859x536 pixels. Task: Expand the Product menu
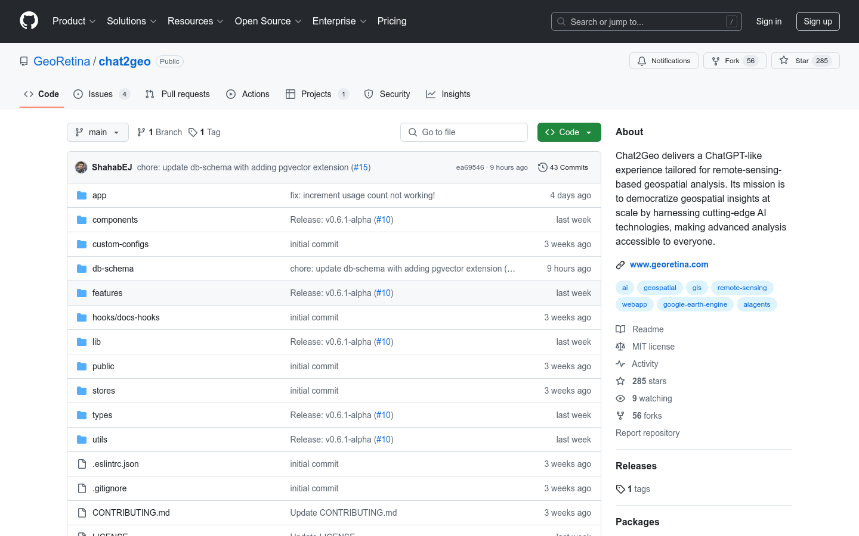[x=74, y=21]
